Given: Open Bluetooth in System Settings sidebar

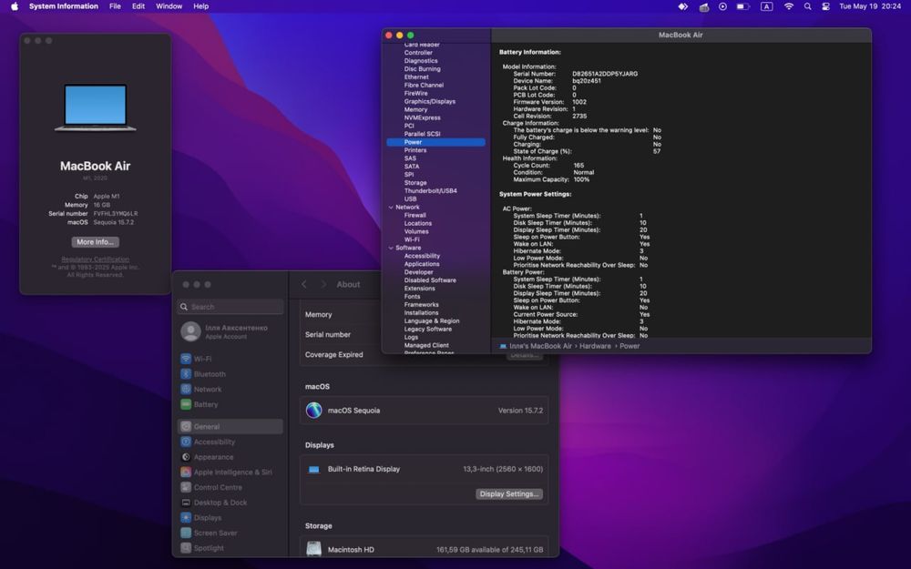Looking at the screenshot, I should [x=230, y=374].
